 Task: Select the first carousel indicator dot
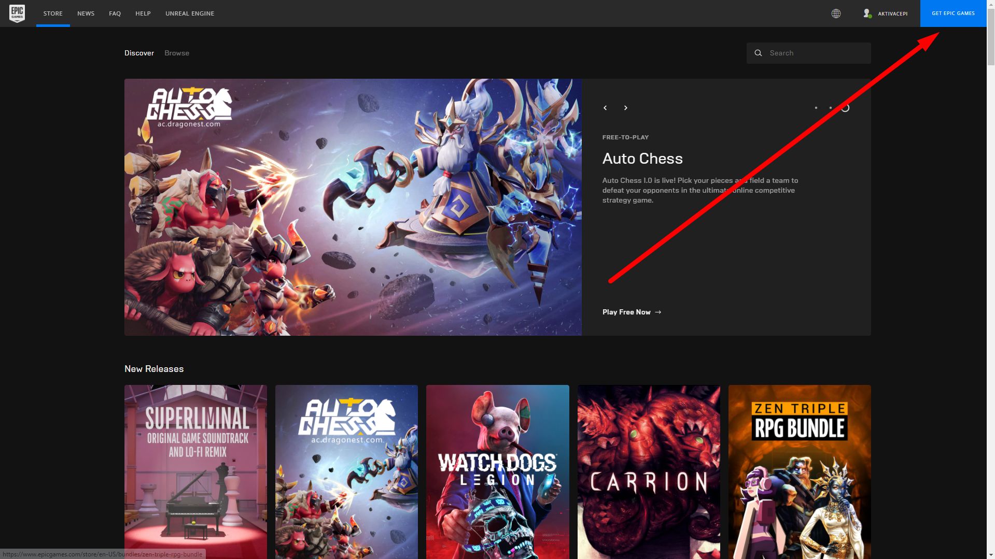[x=816, y=108]
